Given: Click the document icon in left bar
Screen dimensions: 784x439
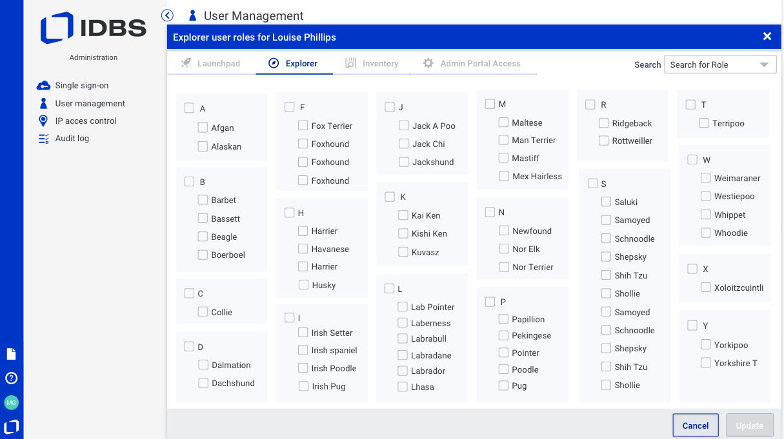Looking at the screenshot, I should coord(11,354).
